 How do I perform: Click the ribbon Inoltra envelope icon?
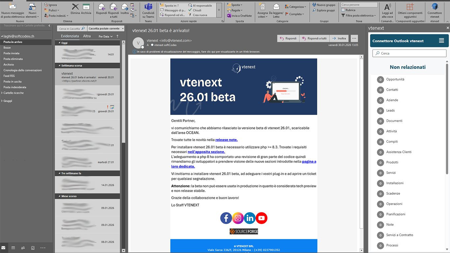coord(125,7)
